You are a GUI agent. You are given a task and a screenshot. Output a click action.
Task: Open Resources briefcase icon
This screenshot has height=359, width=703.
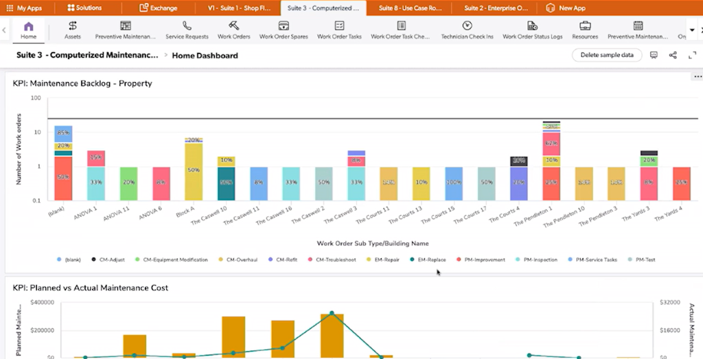(x=585, y=26)
